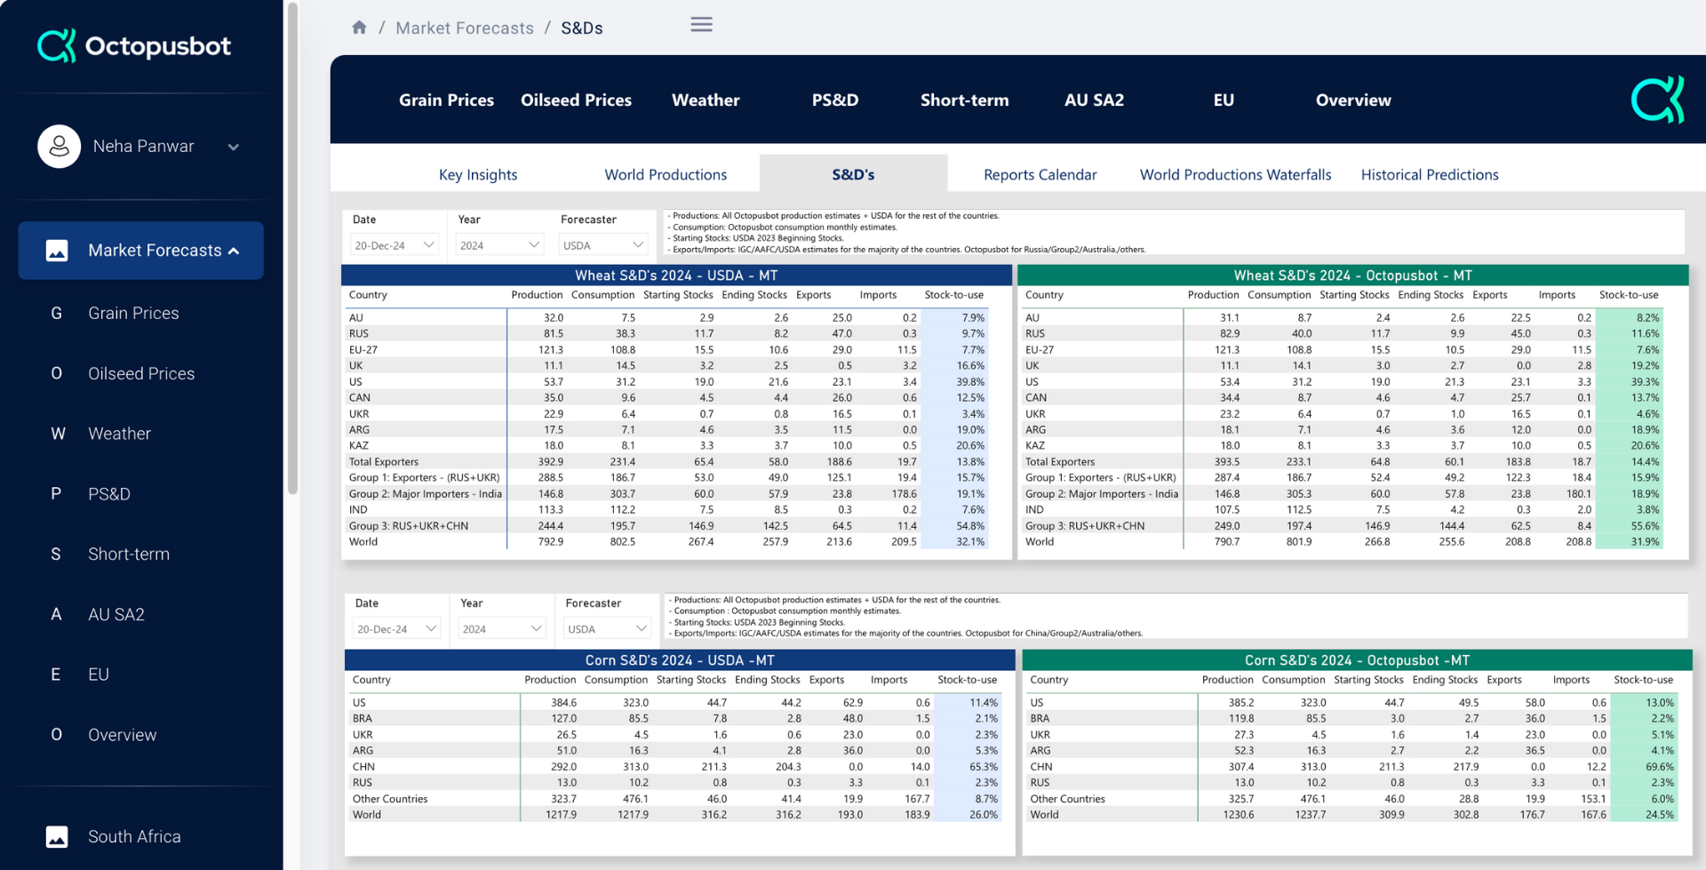Select 'Group 2: Major Importers - India' in USDA table

tap(667, 494)
